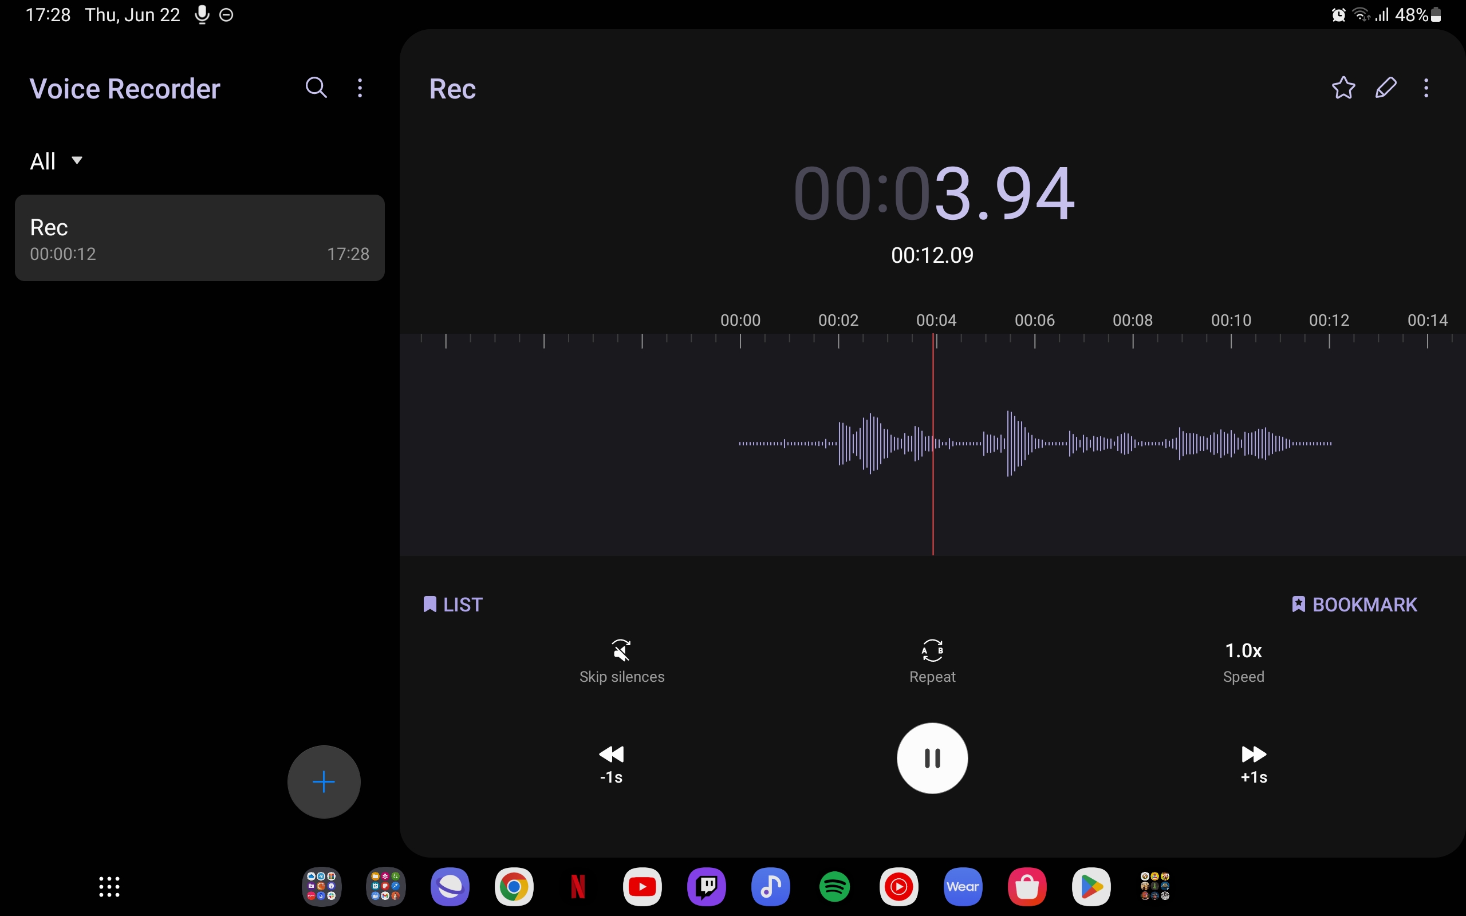Open Spotify from the taskbar

point(834,887)
